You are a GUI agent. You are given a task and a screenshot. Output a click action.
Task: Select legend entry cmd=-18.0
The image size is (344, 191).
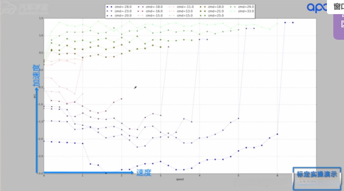pyautogui.click(x=150, y=7)
